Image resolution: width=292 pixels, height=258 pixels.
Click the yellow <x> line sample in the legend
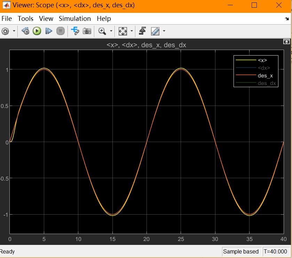(x=246, y=60)
